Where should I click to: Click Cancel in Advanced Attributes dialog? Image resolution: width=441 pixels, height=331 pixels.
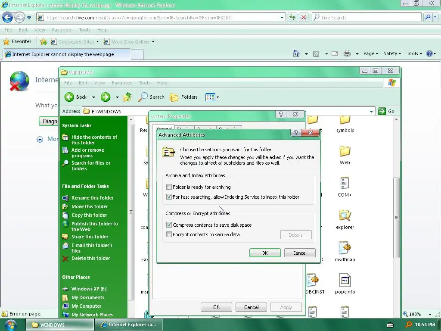300,253
